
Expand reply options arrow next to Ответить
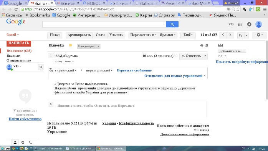tap(205, 56)
